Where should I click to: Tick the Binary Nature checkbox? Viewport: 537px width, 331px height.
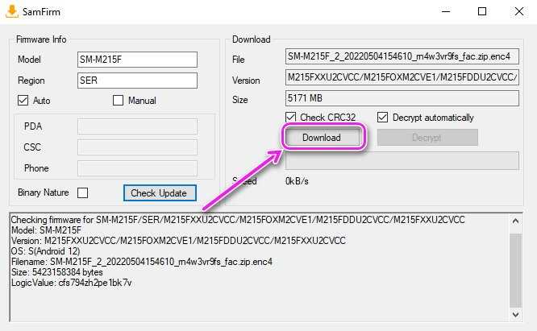tap(82, 192)
